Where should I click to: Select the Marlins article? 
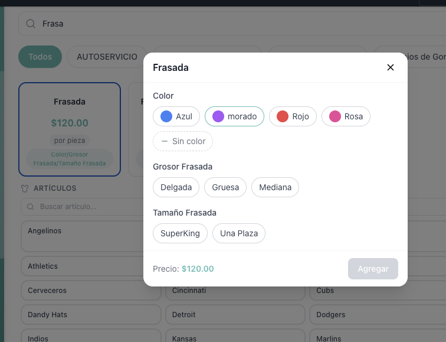click(x=378, y=336)
